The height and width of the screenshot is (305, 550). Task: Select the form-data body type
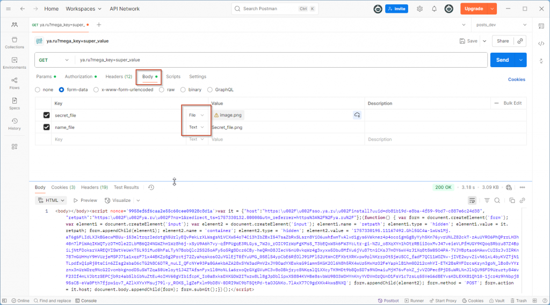(61, 90)
